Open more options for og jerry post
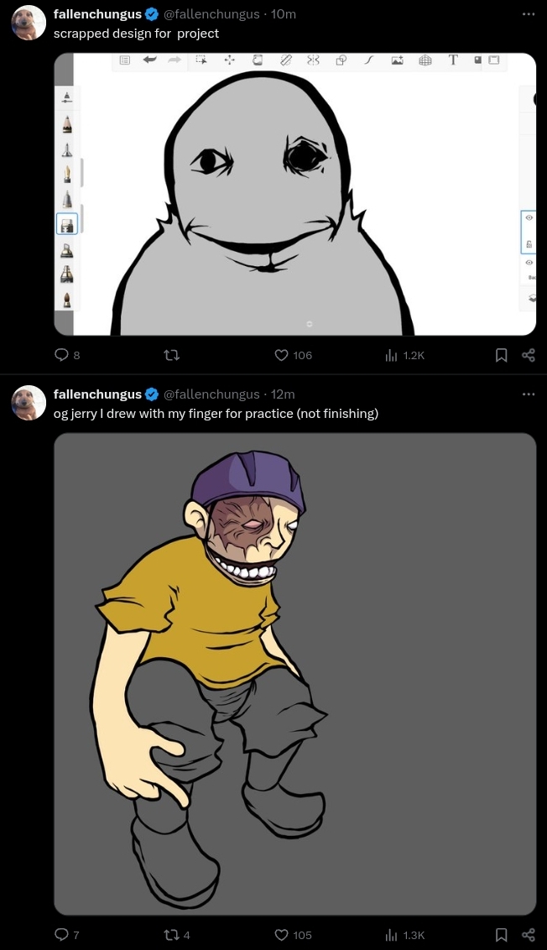 click(528, 394)
